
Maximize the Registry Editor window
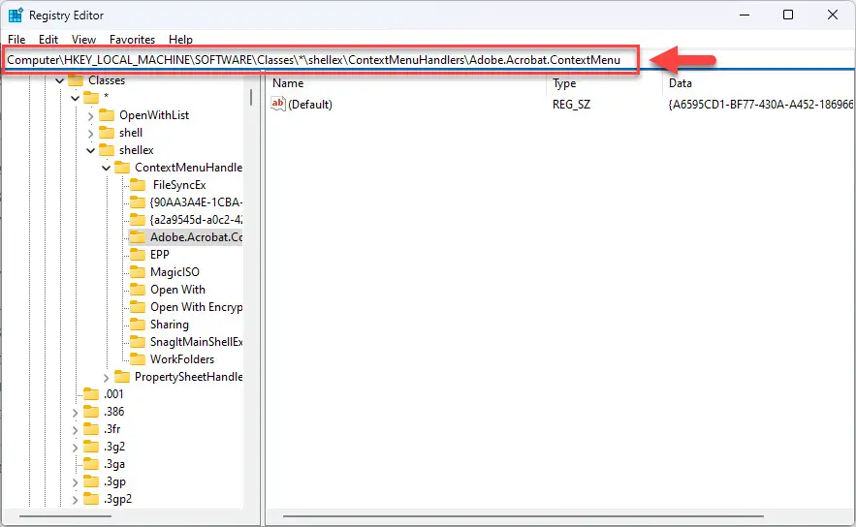[x=788, y=15]
